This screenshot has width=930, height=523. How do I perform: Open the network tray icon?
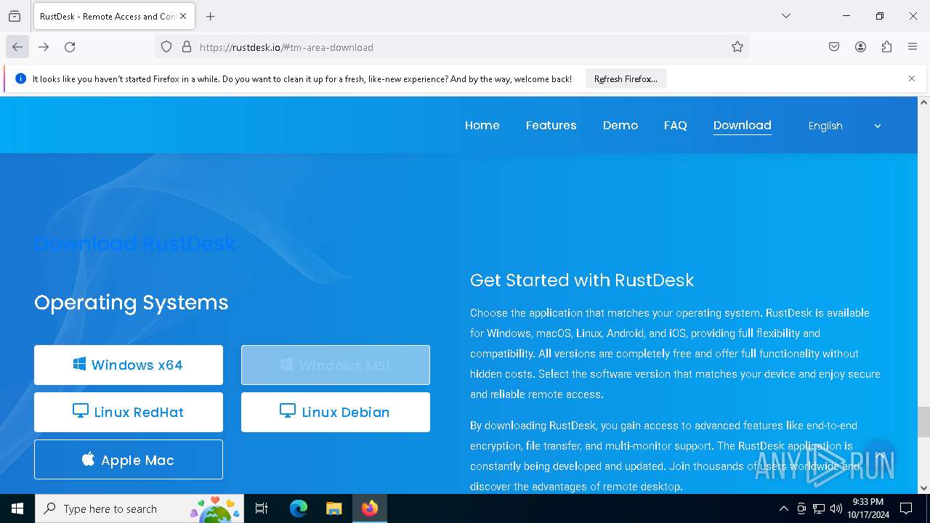coord(819,508)
